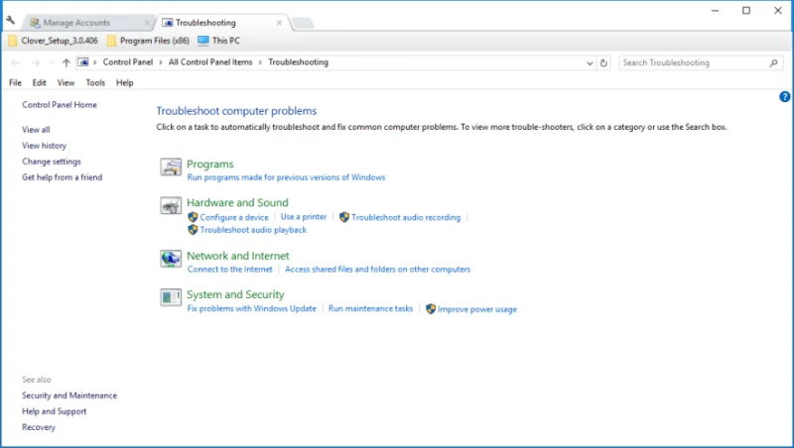Click the Control Panel icon in address bar
The image size is (794, 448).
83,62
